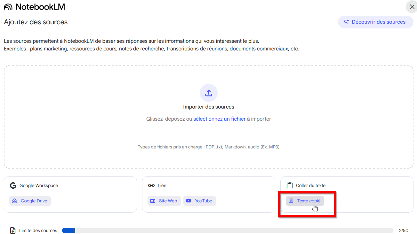Open Découvrir des sources

click(x=375, y=22)
